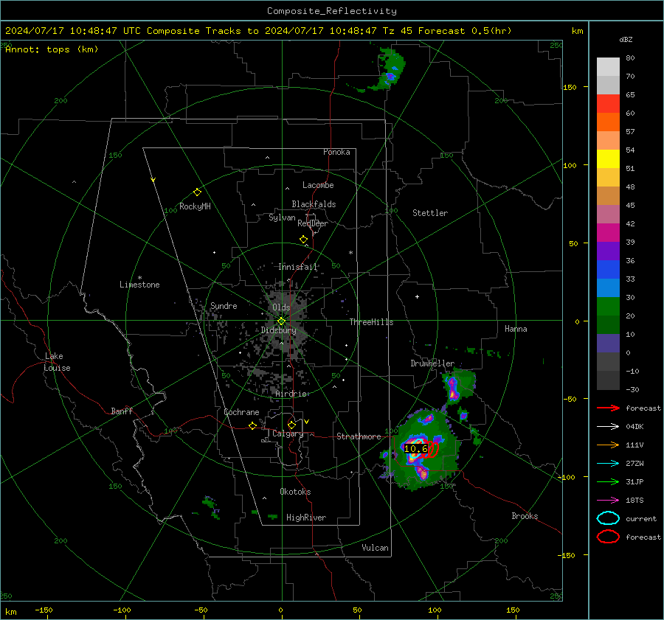
Task: Click the Sundre label on the map
Action: click(x=224, y=306)
